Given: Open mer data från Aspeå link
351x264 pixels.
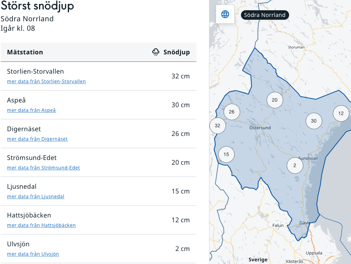Looking at the screenshot, I should 32,110.
